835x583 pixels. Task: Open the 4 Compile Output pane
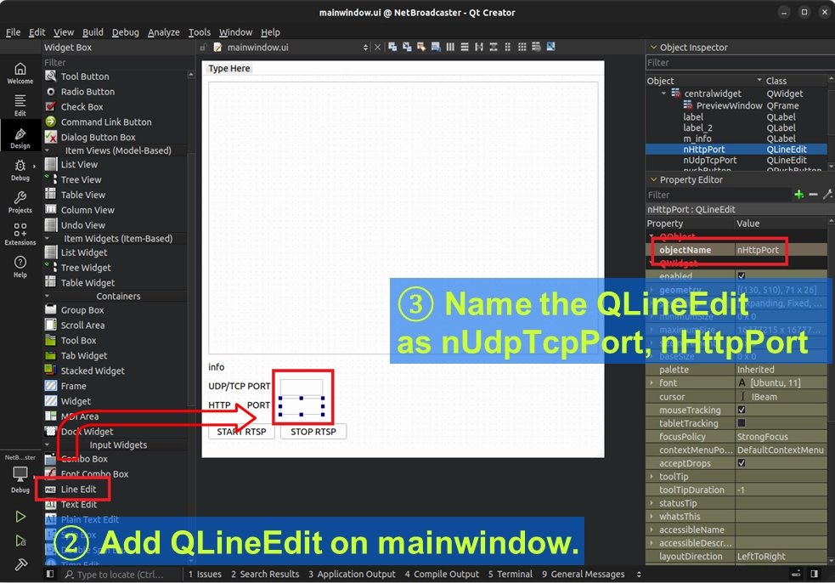click(x=442, y=574)
